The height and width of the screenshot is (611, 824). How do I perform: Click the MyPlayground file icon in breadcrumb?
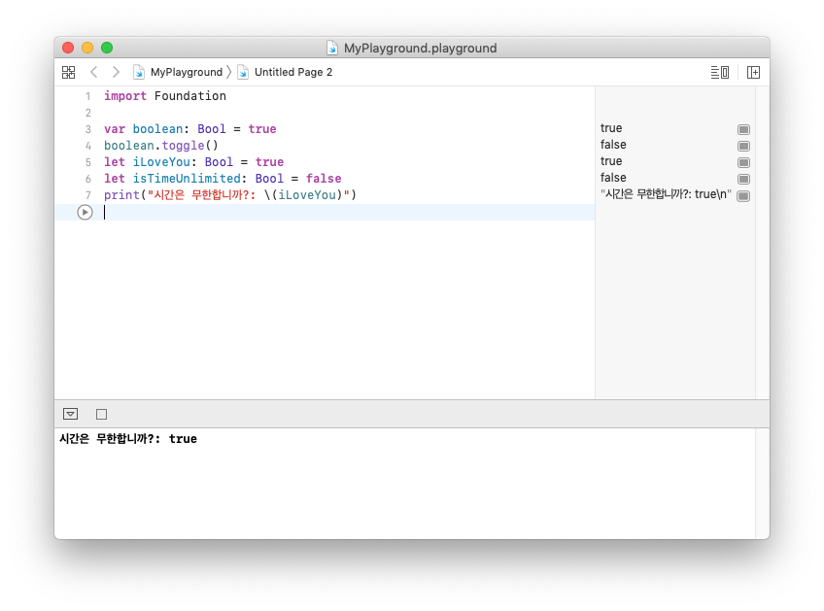[139, 72]
